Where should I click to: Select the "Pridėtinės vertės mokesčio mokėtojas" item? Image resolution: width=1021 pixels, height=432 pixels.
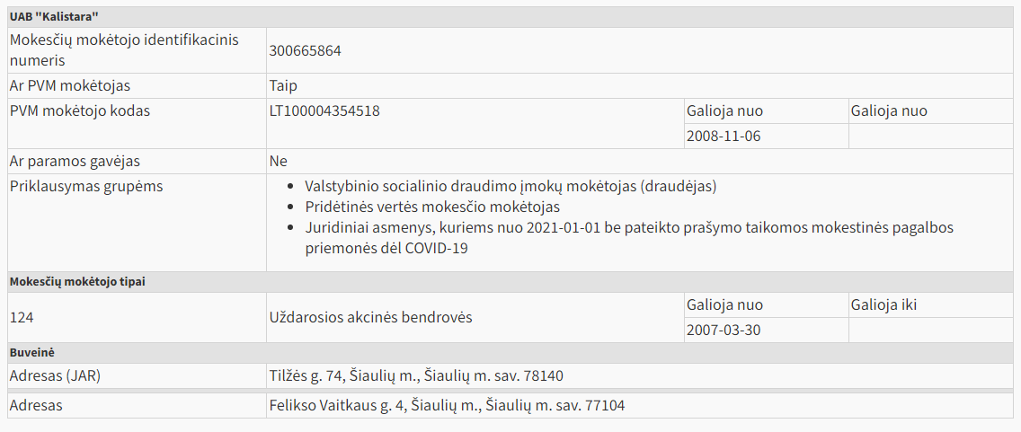click(432, 207)
